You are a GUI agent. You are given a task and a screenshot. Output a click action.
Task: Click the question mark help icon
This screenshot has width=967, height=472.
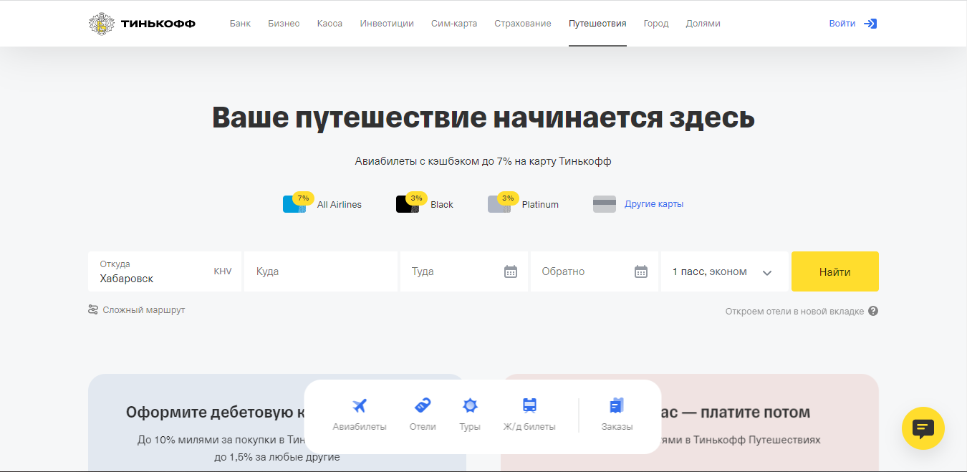pos(873,311)
